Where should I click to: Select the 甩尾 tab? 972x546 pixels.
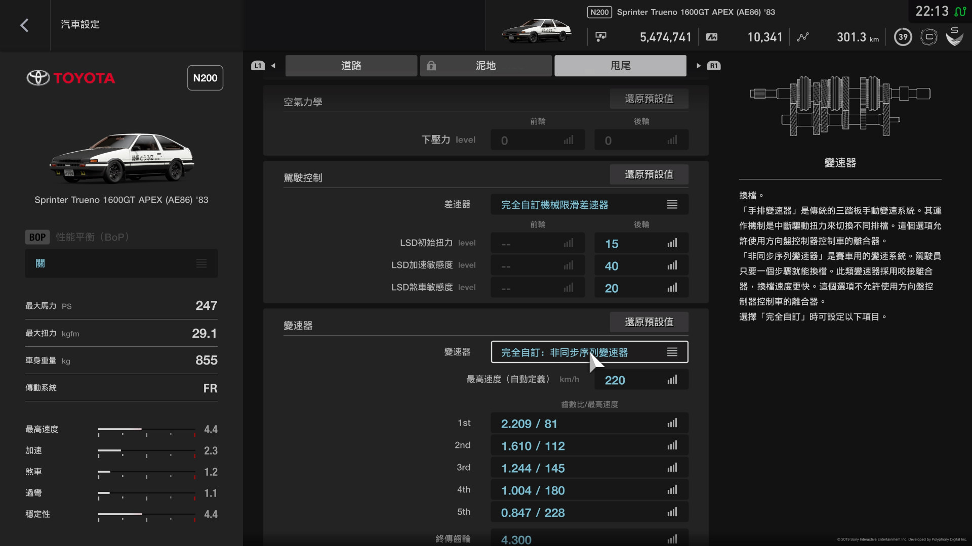tap(620, 66)
